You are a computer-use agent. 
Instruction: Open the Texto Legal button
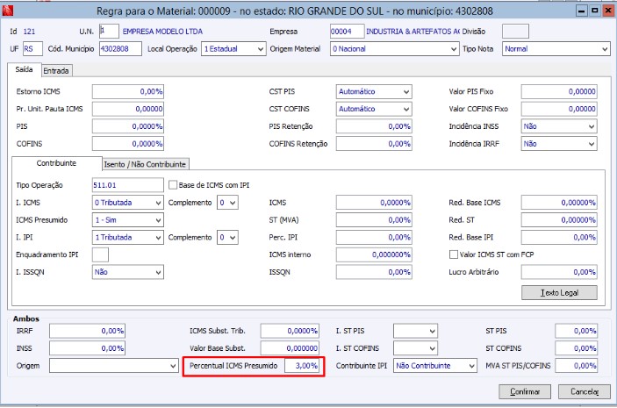pyautogui.click(x=559, y=292)
